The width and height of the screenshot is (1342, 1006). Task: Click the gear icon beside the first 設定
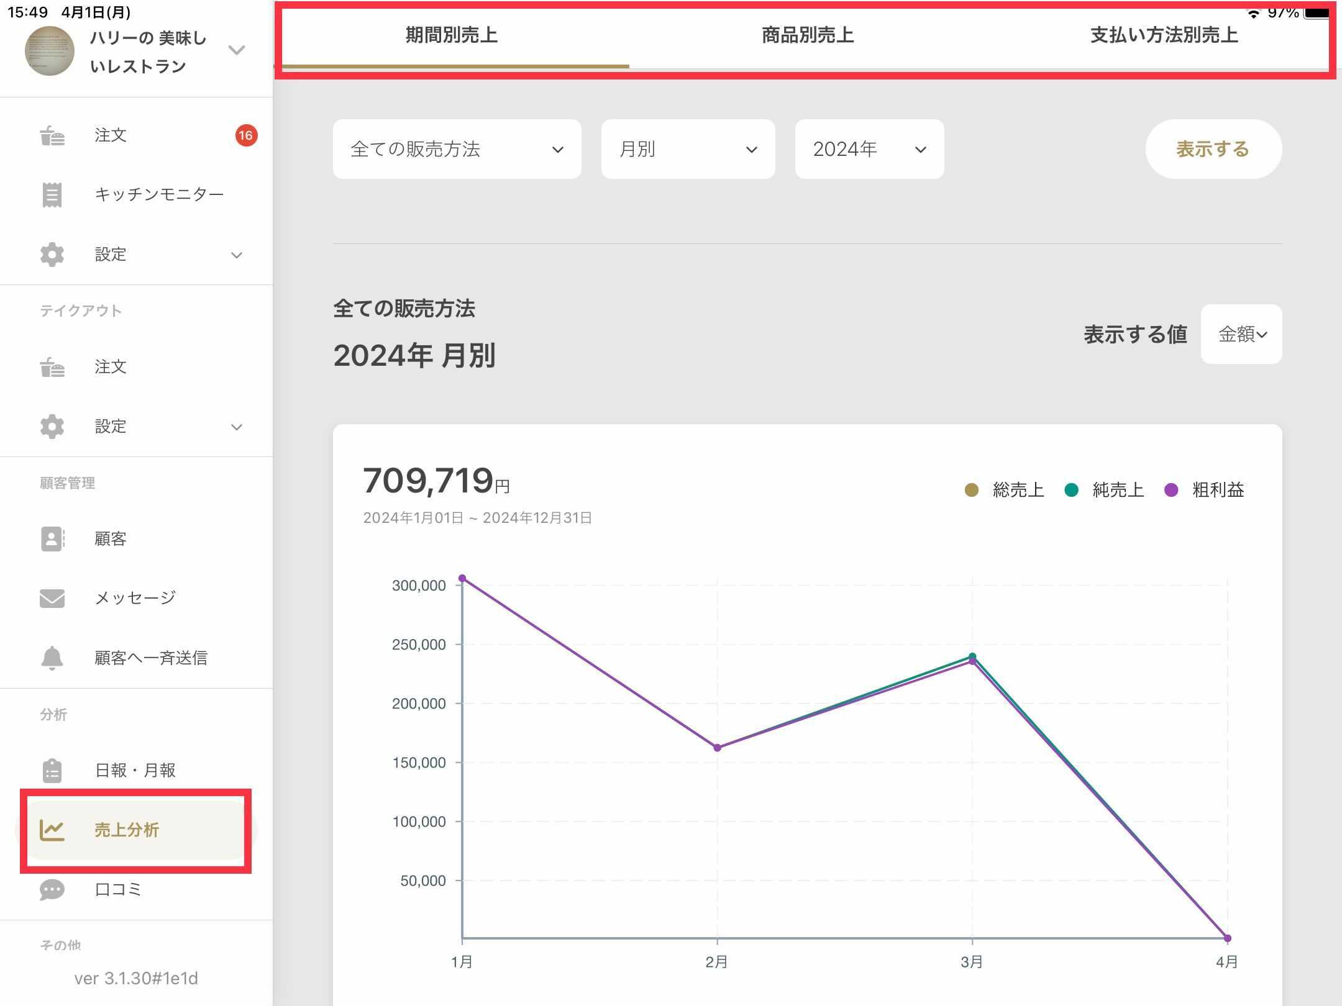52,255
